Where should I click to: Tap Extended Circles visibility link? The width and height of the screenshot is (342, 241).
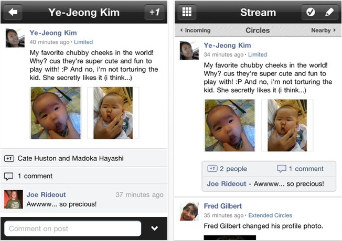(x=270, y=215)
